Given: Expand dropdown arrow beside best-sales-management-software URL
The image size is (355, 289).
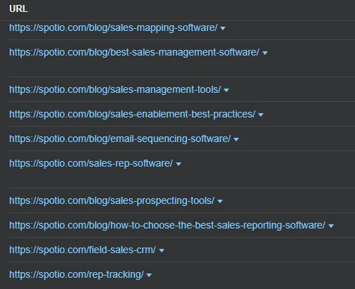Looking at the screenshot, I should 265,53.
